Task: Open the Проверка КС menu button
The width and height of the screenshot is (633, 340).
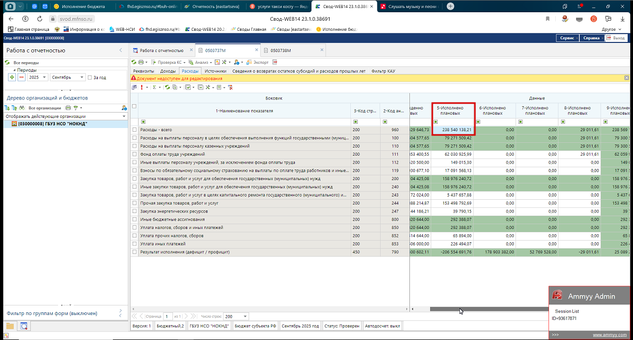Action: (170, 62)
